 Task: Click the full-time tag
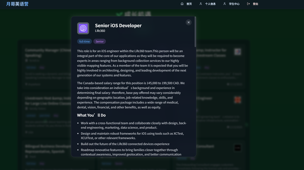click(x=84, y=41)
